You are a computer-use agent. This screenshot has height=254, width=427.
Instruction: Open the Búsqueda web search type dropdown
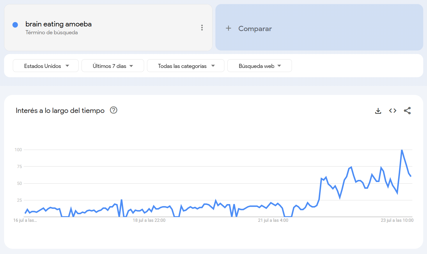[x=260, y=66]
